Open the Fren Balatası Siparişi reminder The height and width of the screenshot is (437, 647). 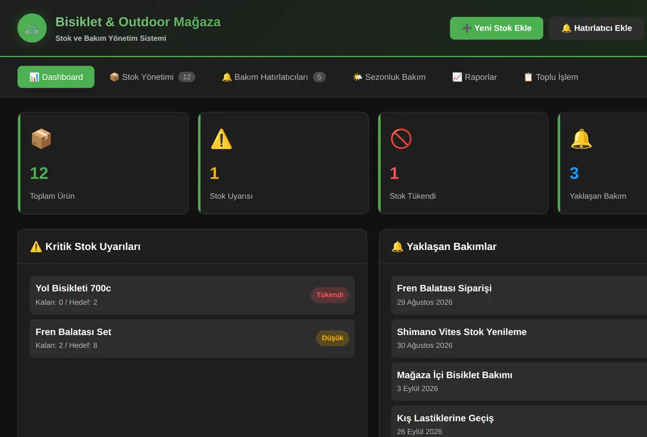click(x=519, y=295)
